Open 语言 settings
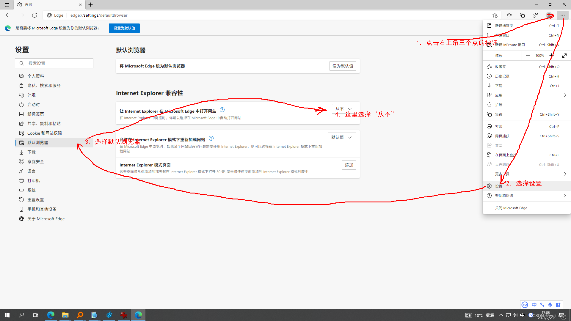 (54, 171)
